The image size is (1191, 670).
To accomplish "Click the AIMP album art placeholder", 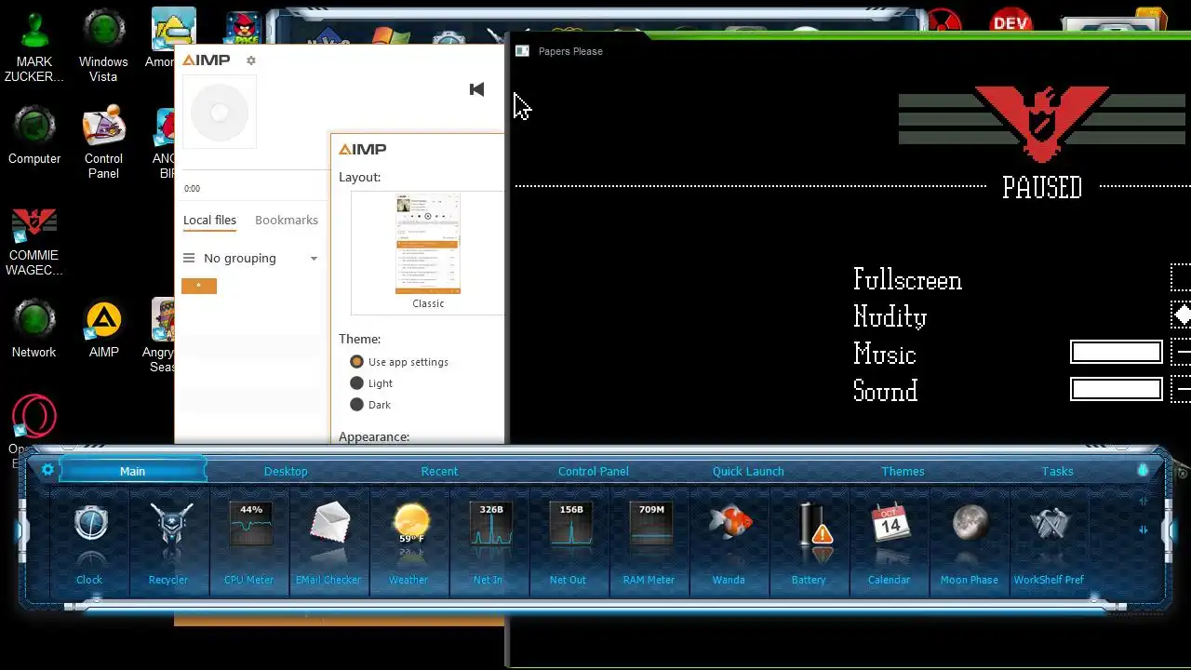I will click(220, 113).
